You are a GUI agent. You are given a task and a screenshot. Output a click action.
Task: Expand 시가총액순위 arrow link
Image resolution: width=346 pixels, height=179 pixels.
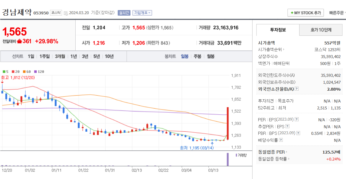[x=284, y=49]
